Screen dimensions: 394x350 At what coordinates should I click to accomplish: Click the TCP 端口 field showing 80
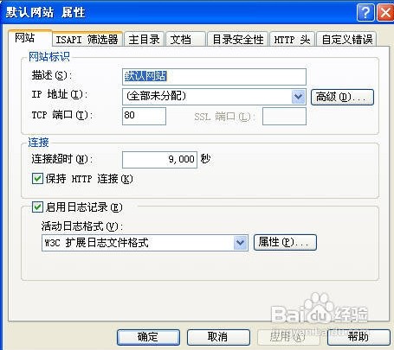point(144,116)
